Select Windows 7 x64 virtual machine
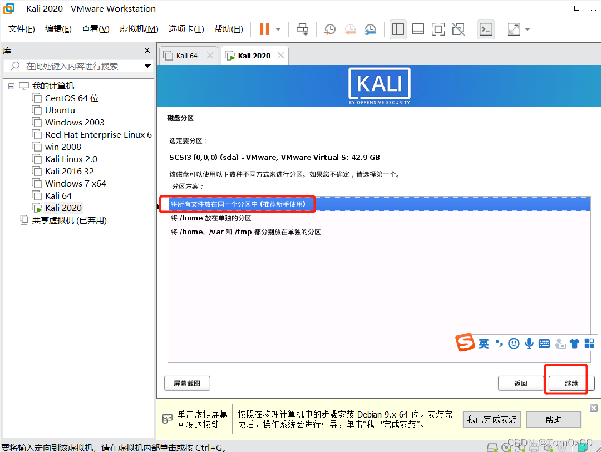The width and height of the screenshot is (601, 452). pos(76,184)
